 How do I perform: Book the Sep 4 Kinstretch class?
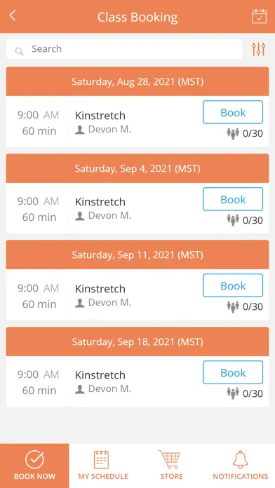[x=233, y=199]
